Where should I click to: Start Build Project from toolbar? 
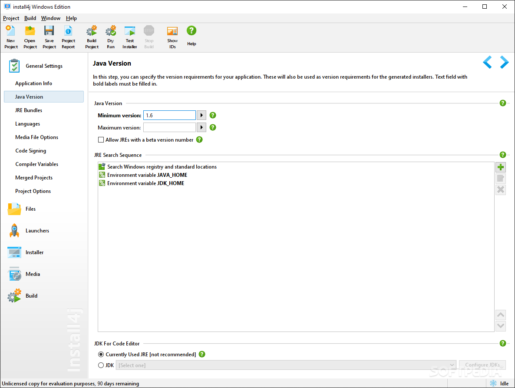coord(92,37)
